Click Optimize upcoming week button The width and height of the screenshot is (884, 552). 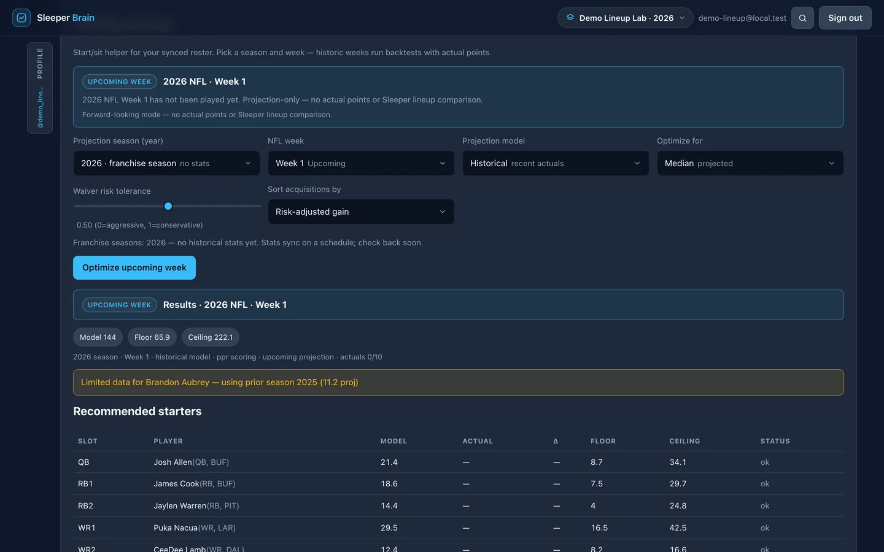pyautogui.click(x=134, y=267)
